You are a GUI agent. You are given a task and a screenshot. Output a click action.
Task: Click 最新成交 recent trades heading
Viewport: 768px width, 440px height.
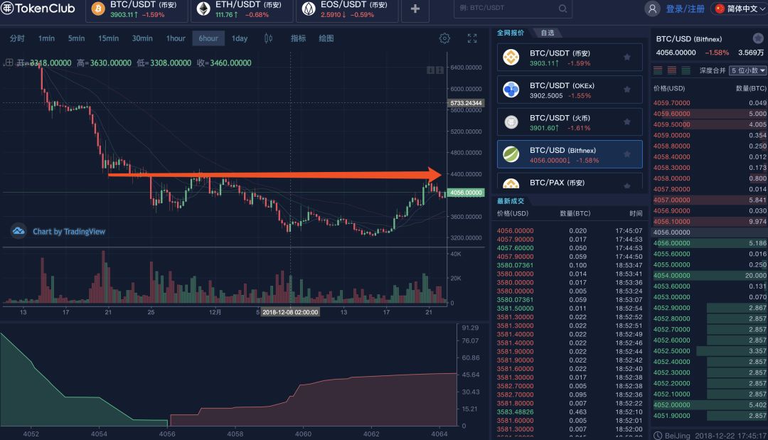pos(511,201)
